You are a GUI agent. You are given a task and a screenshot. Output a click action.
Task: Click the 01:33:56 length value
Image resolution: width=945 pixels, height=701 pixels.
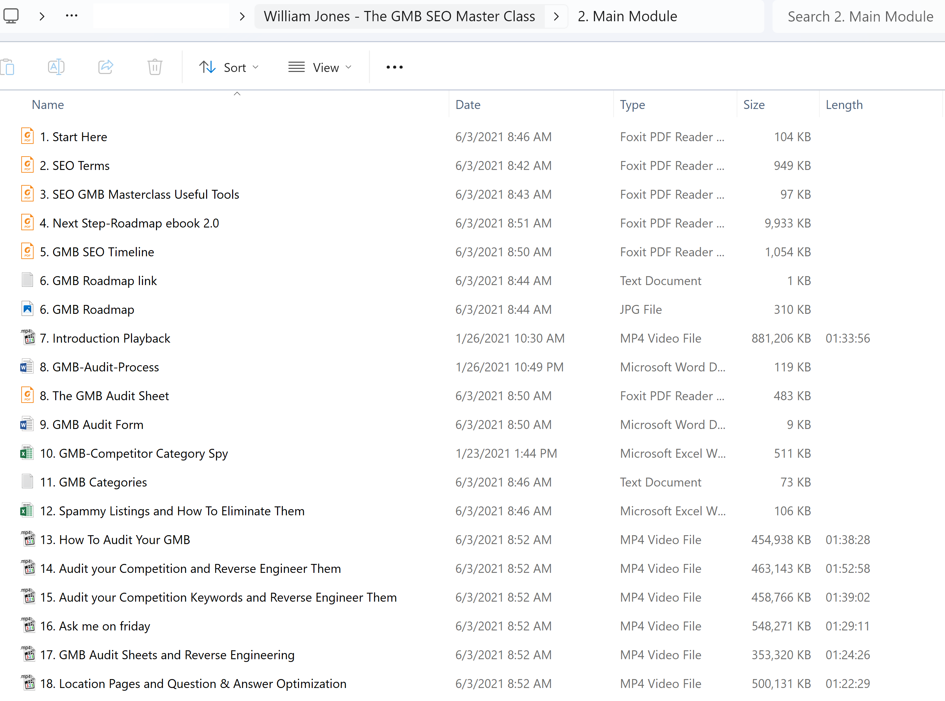coord(848,338)
